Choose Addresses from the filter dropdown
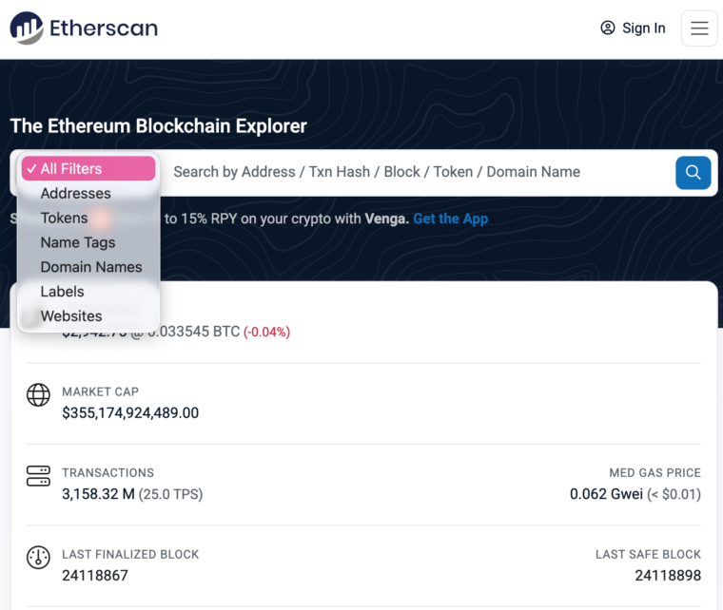The height and width of the screenshot is (610, 723). 75,194
